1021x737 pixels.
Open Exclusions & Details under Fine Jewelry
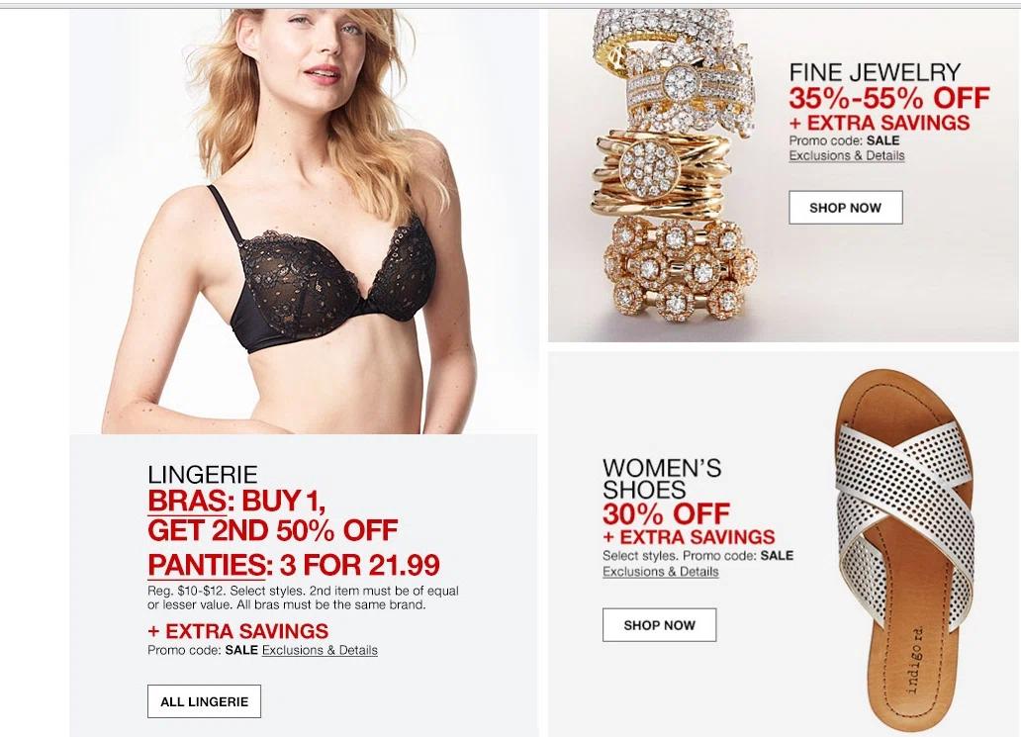pos(847,155)
